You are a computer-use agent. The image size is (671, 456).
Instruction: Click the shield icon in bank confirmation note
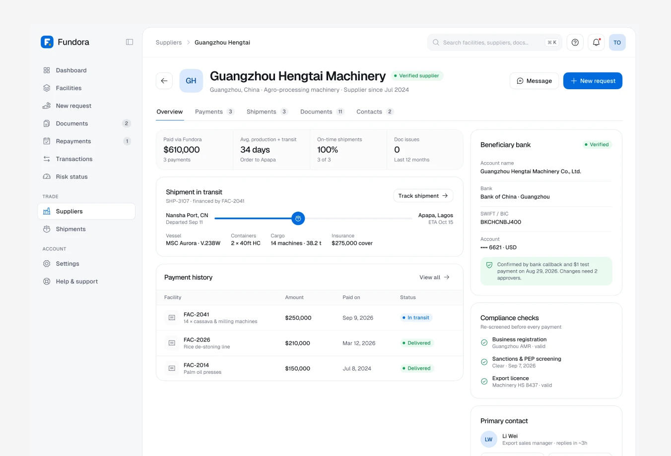pos(489,265)
